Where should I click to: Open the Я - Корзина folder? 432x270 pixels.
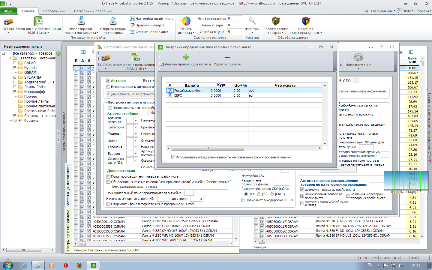[28, 121]
